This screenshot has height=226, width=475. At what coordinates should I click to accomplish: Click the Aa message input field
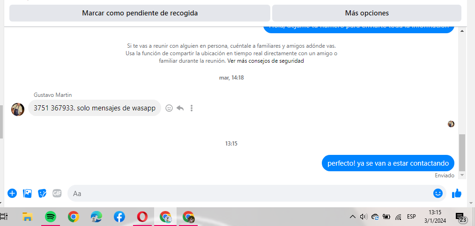click(x=250, y=193)
